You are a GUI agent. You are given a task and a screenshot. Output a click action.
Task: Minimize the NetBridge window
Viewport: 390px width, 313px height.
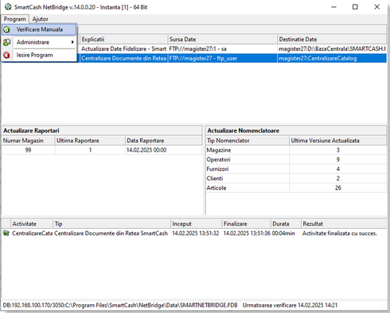[333, 7]
